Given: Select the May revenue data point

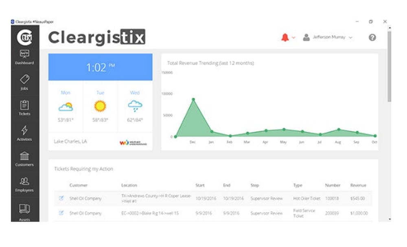Looking at the screenshot, I should tap(284, 129).
